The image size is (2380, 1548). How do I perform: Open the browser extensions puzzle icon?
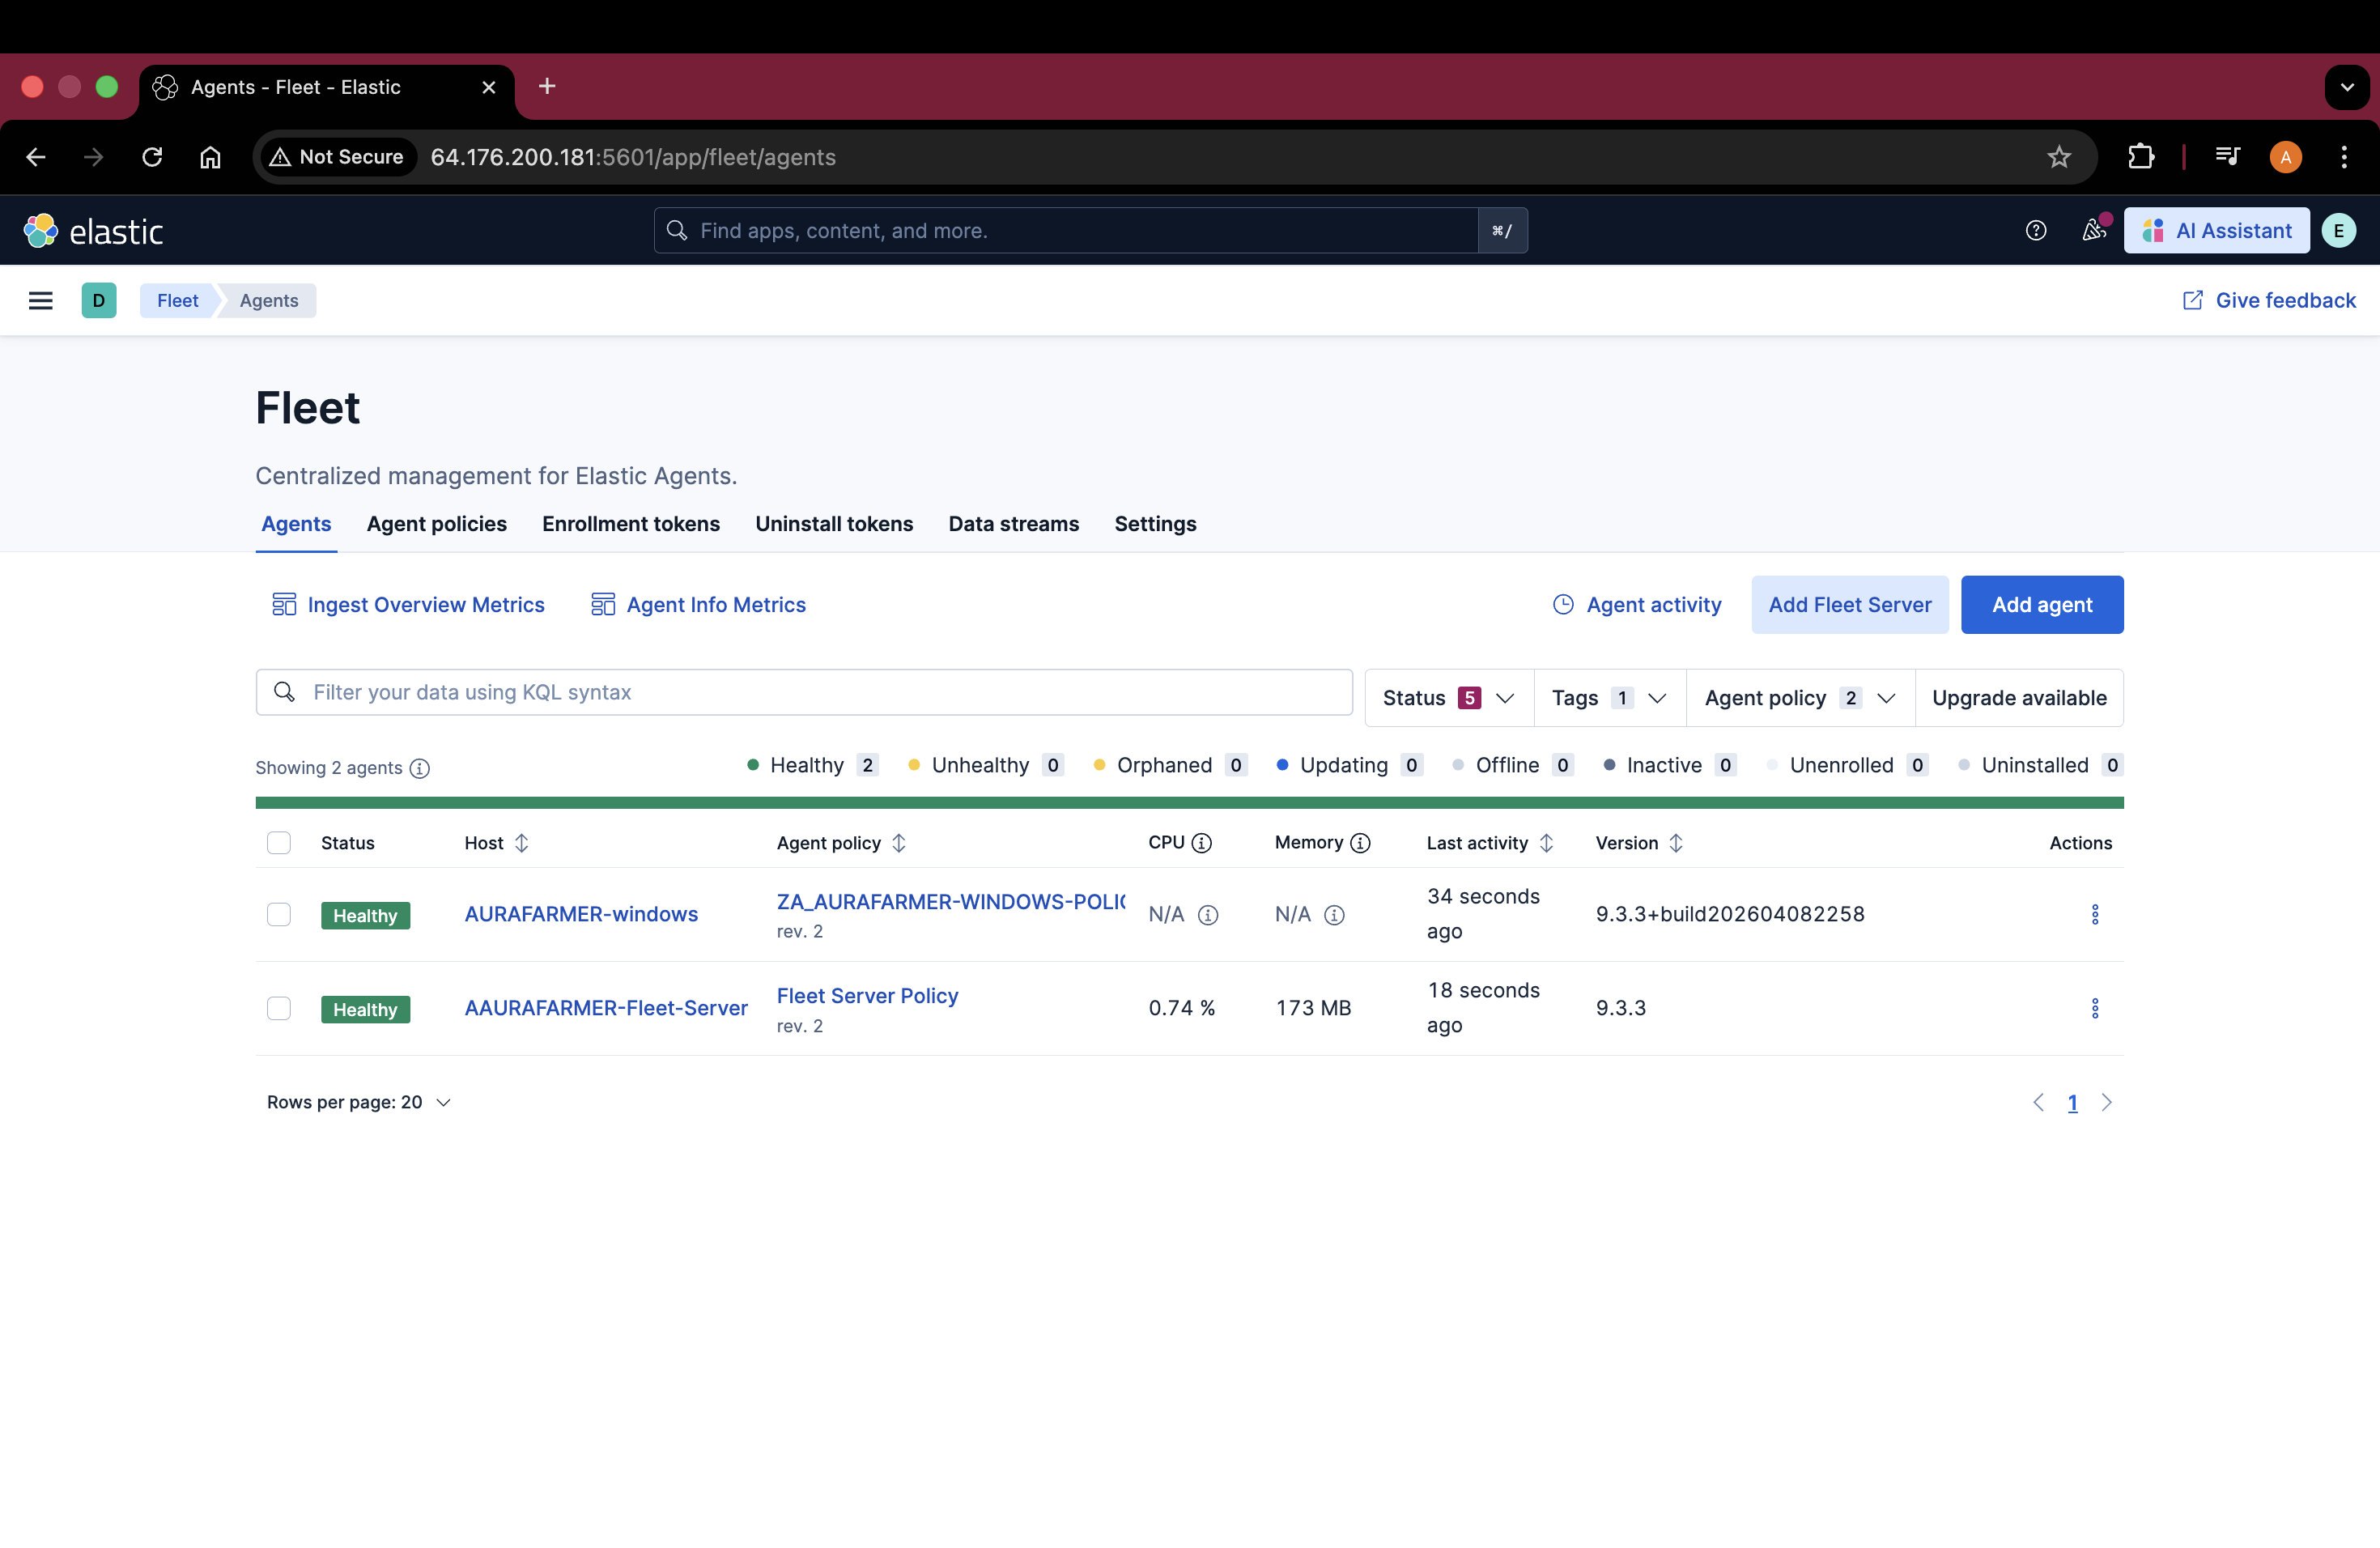click(x=2141, y=157)
